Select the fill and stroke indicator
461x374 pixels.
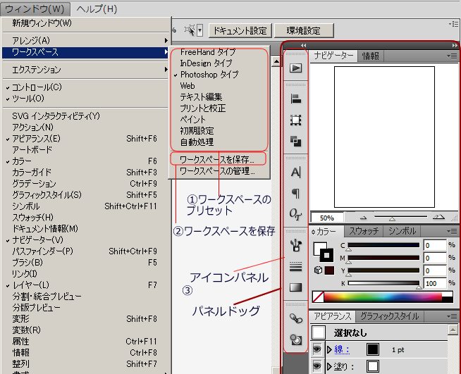[324, 252]
